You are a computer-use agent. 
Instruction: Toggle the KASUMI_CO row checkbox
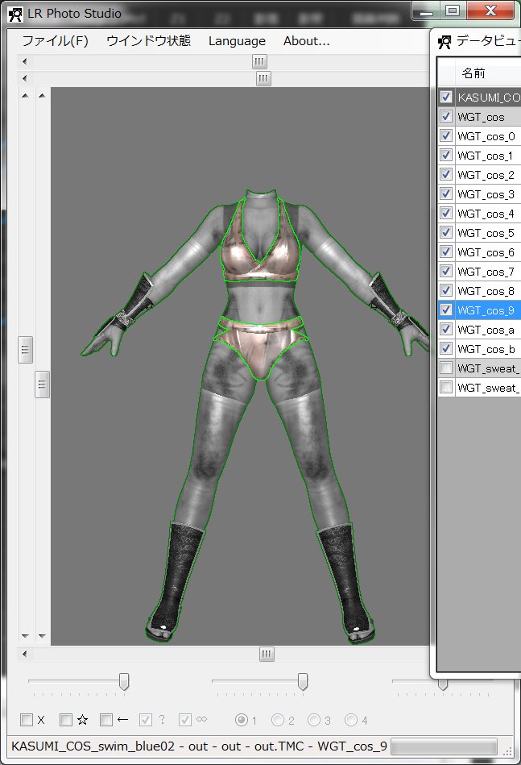point(446,97)
